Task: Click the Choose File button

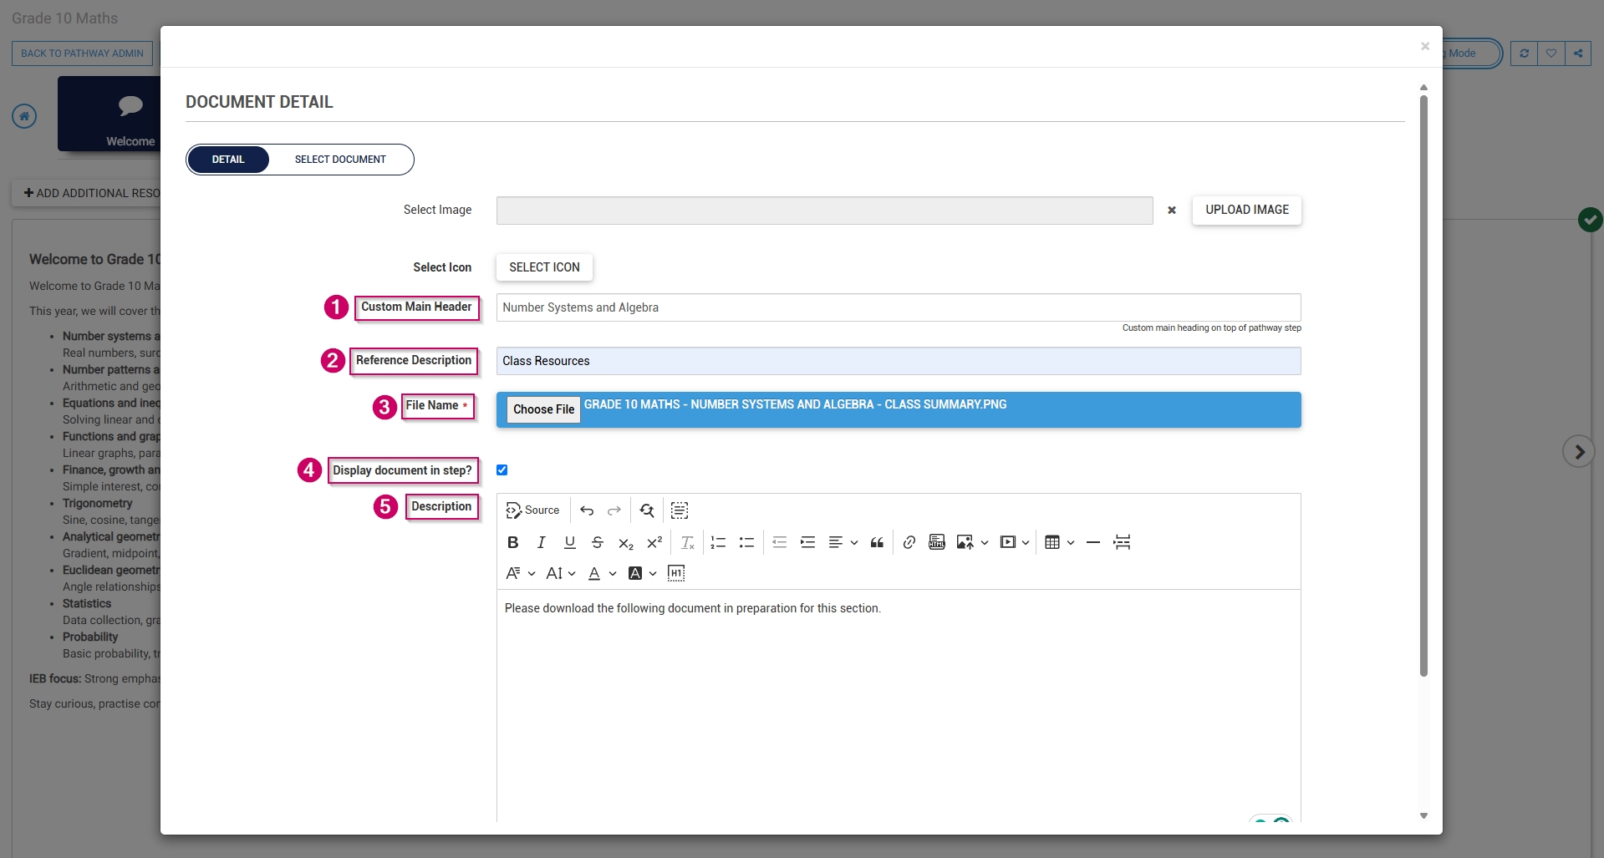Action: coord(544,409)
